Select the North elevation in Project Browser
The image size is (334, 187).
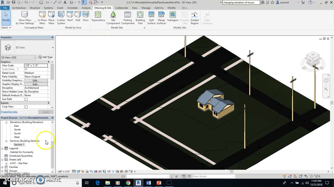[17, 130]
